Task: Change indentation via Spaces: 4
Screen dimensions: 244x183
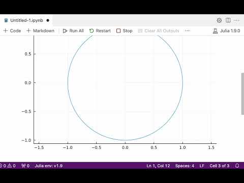Action: 185,166
